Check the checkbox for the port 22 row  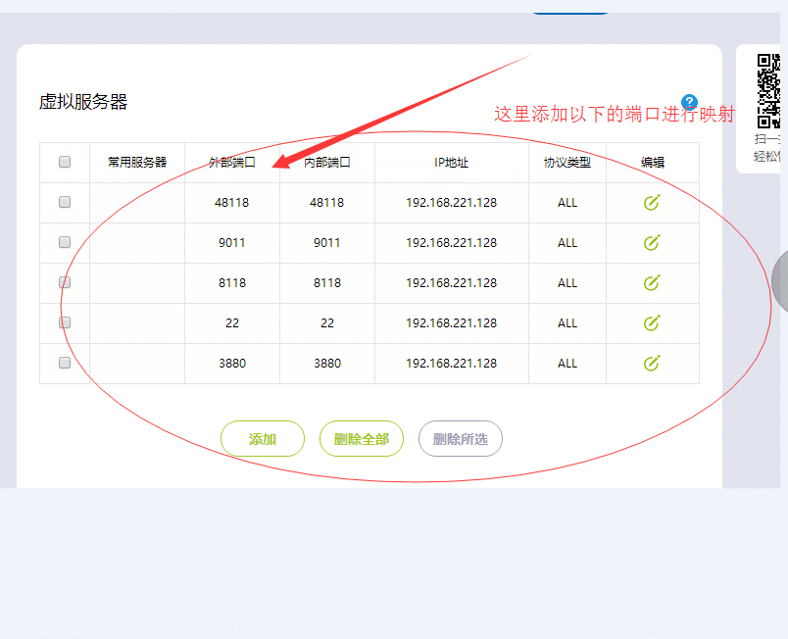click(65, 322)
